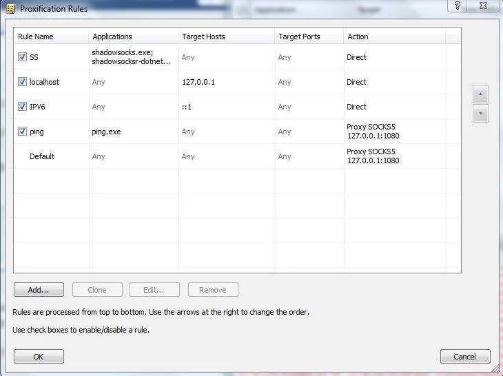Click the help question mark button

(458, 6)
